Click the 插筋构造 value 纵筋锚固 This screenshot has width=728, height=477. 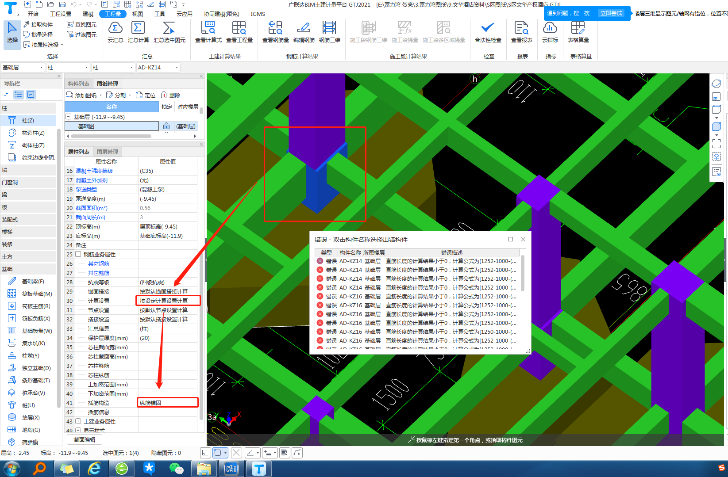pos(168,403)
